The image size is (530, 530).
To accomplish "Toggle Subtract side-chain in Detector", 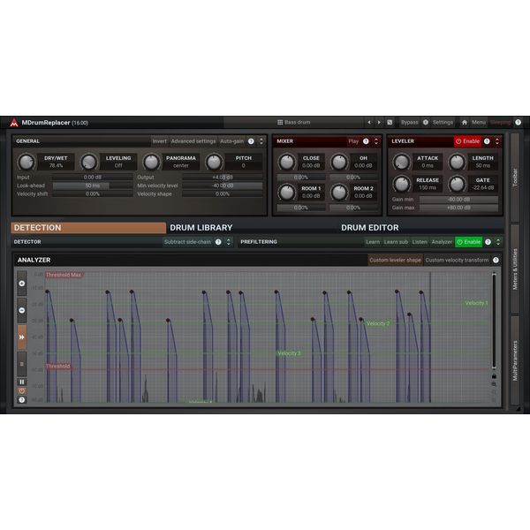I will (187, 242).
